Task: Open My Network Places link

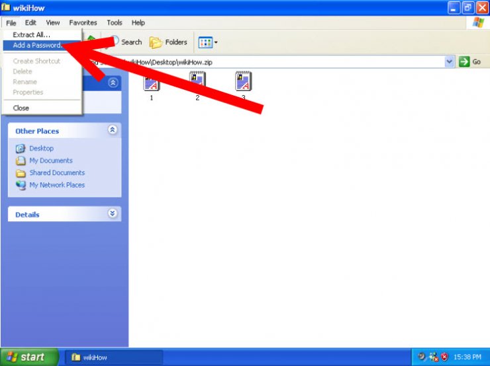Action: (x=57, y=185)
